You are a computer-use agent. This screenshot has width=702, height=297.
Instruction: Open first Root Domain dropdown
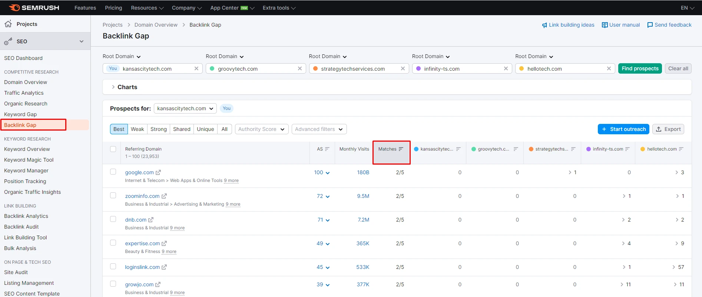(x=122, y=57)
